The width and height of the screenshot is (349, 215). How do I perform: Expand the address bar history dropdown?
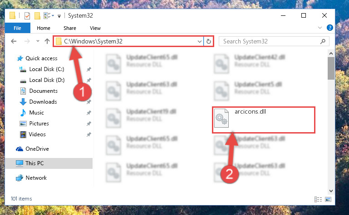click(199, 41)
